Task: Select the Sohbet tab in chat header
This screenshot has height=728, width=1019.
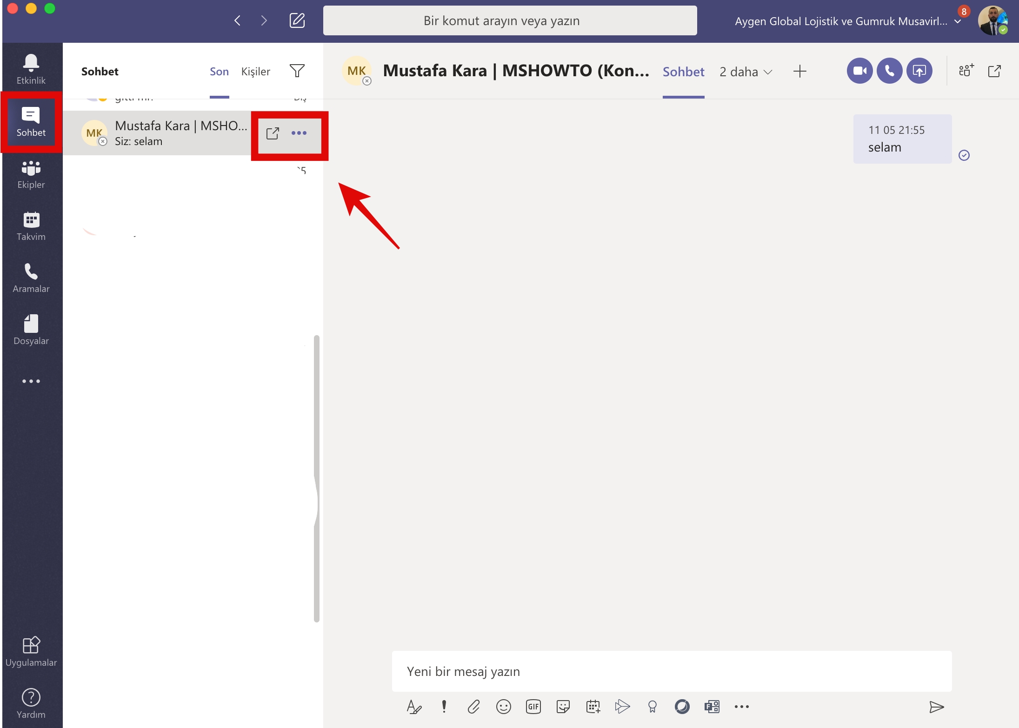Action: tap(683, 72)
